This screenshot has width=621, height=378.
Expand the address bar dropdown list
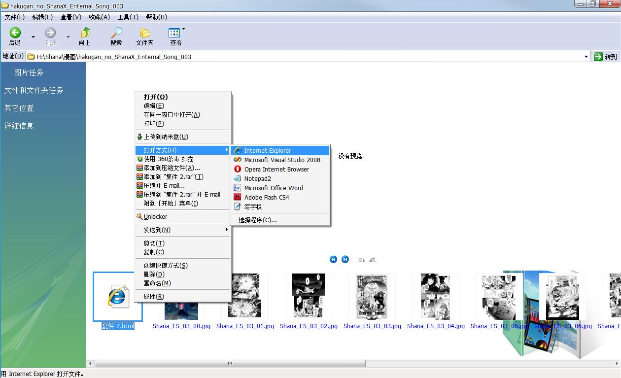click(x=586, y=57)
